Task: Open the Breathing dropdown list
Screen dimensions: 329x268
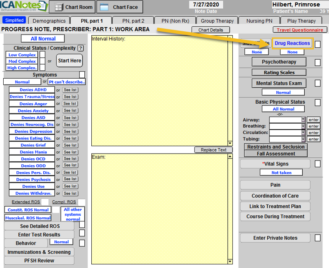Action: 304,126
